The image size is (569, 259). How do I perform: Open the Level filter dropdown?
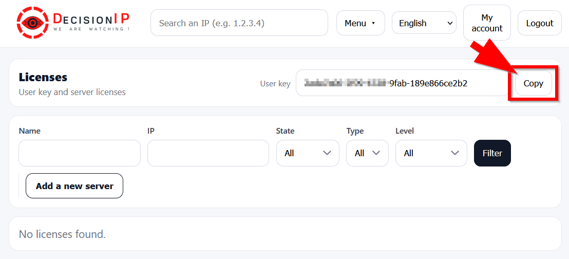click(x=431, y=153)
